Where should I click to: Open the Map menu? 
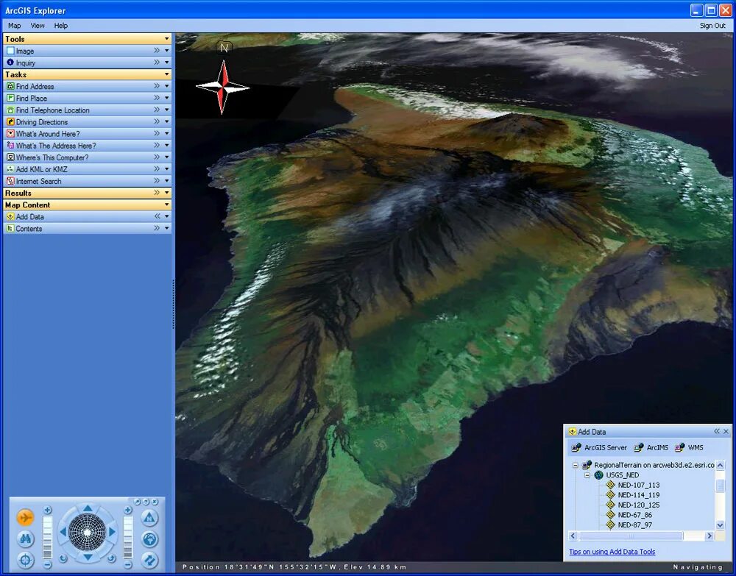[x=14, y=25]
